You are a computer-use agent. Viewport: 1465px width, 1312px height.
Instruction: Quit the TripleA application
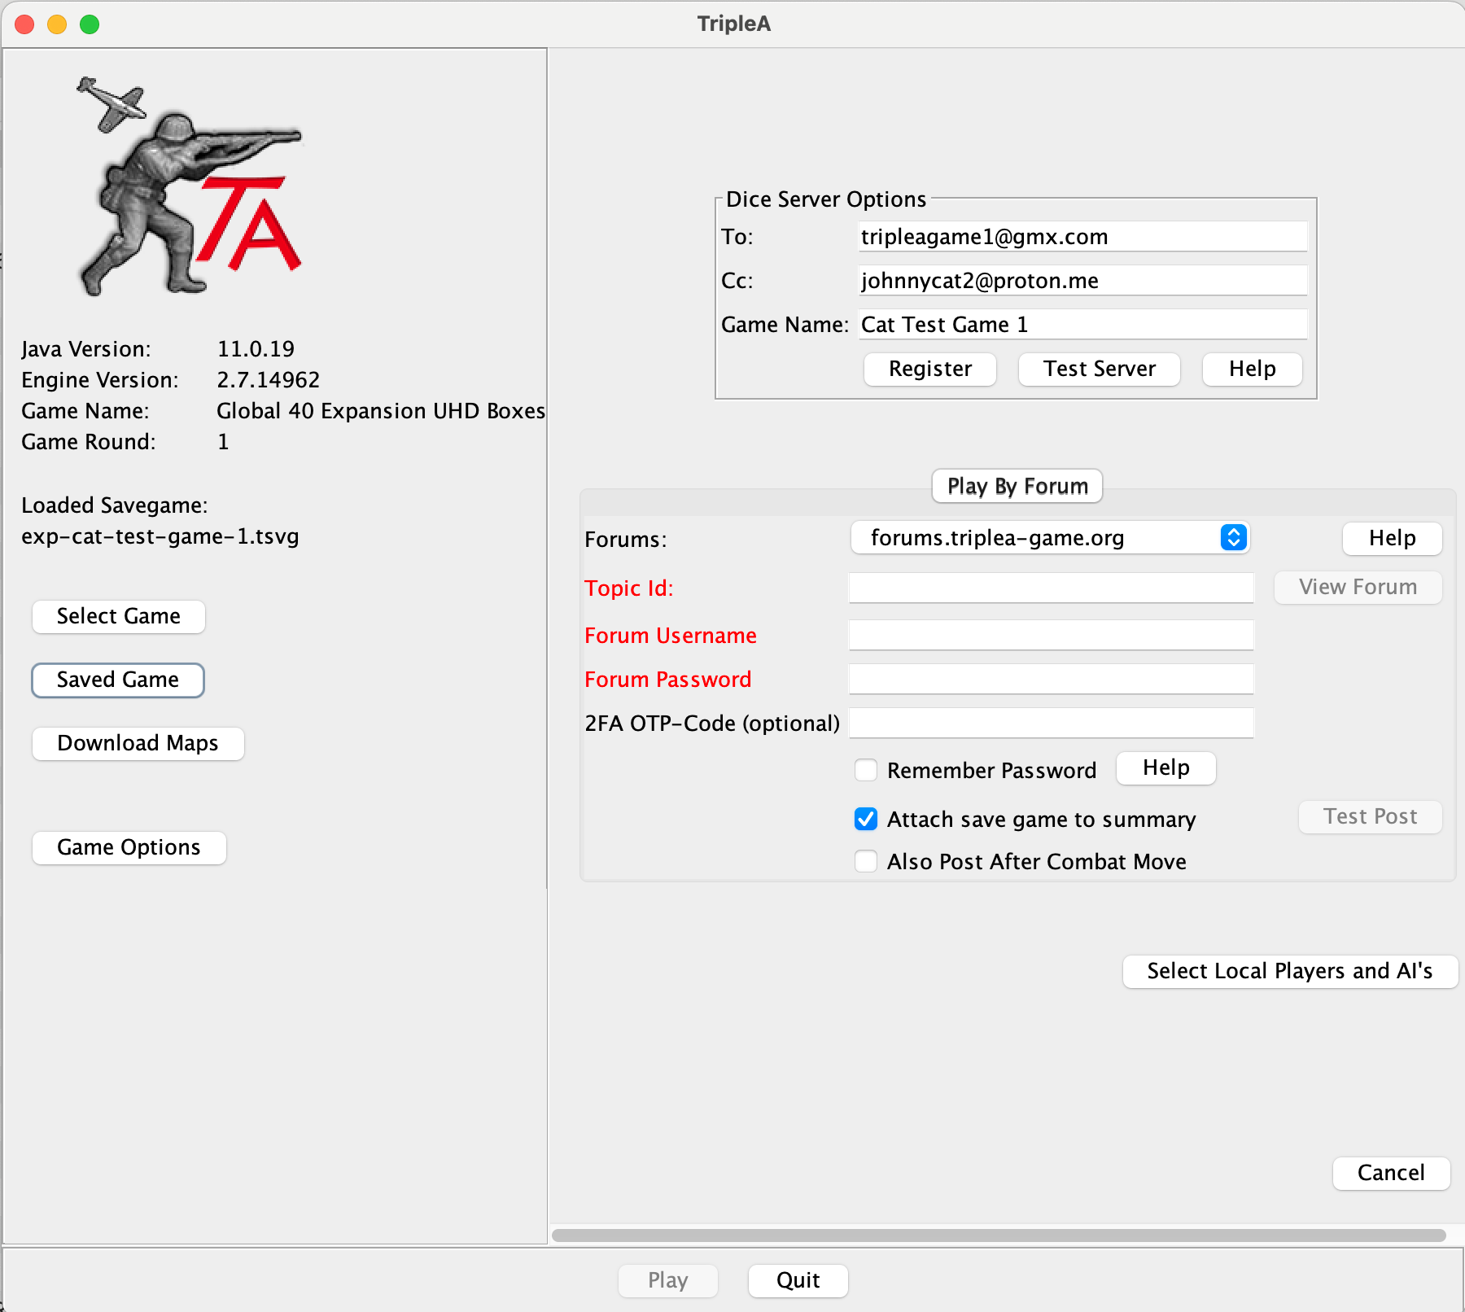(x=798, y=1280)
